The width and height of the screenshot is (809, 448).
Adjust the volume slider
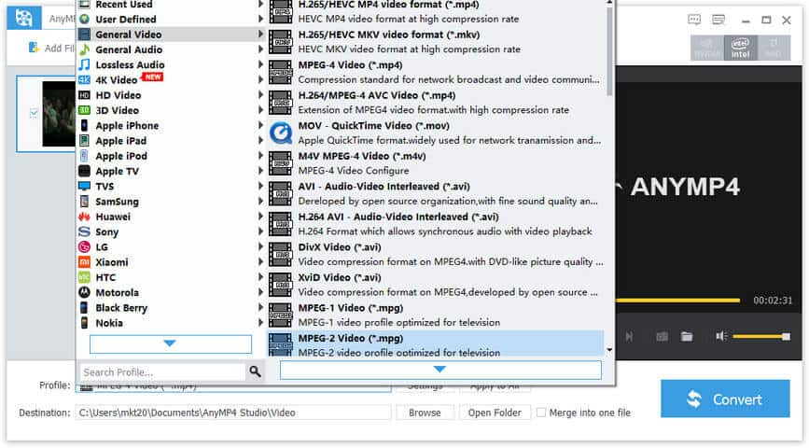tap(761, 337)
